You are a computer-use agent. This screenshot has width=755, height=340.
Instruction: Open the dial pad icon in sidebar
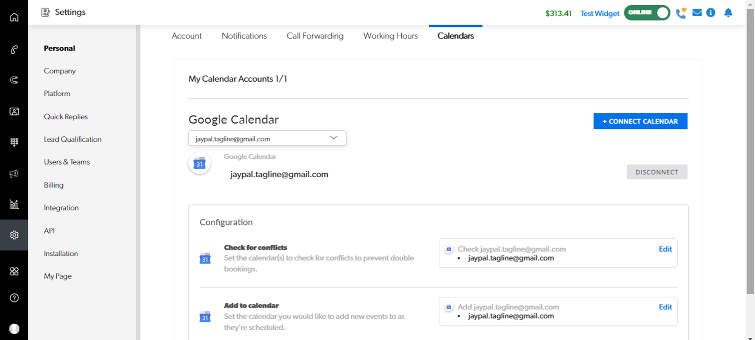[x=14, y=142]
